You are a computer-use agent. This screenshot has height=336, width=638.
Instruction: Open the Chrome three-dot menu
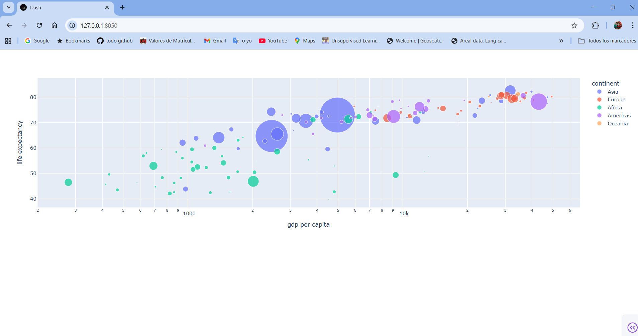point(633,25)
